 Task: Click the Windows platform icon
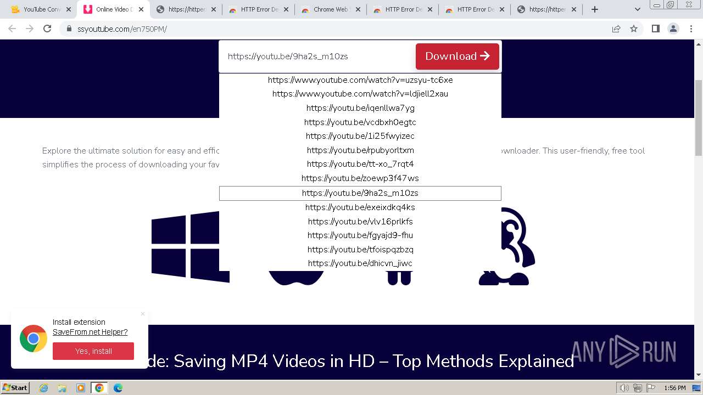pyautogui.click(x=190, y=247)
